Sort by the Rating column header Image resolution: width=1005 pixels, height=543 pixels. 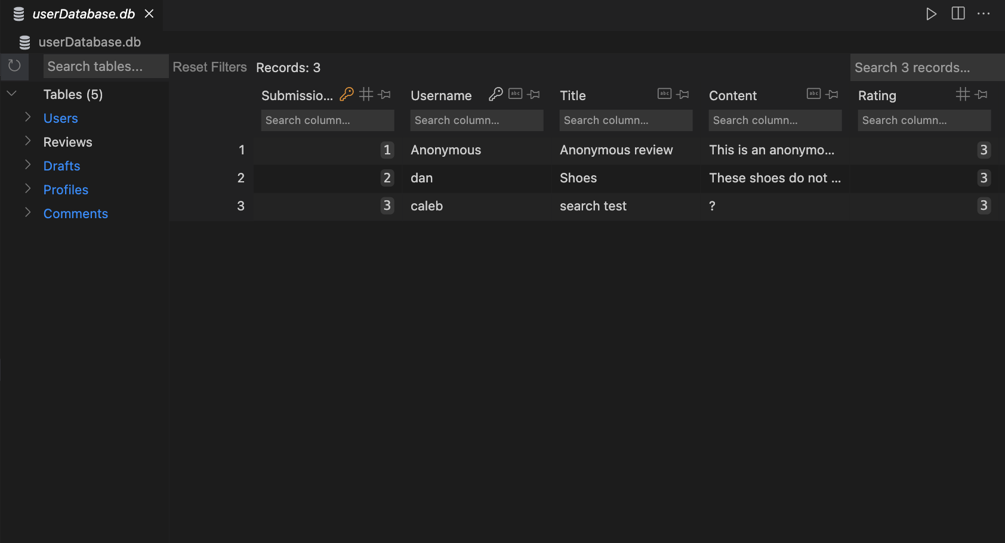pos(877,95)
